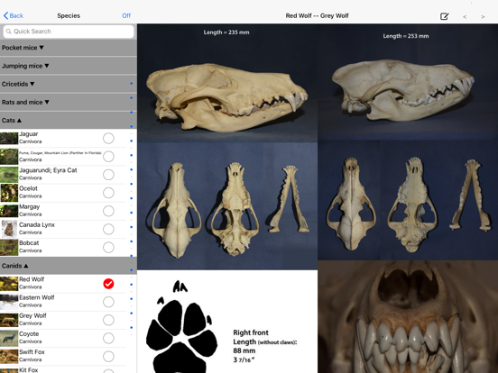Image resolution: width=498 pixels, height=373 pixels.
Task: Uncheck the Red Wolf selection
Action: tap(108, 284)
